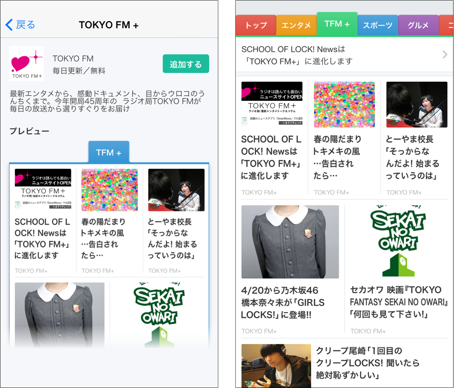Image resolution: width=454 pixels, height=388 pixels.
Task: Open SEKAI NO OWARI logo in preview
Action: [x=159, y=314]
